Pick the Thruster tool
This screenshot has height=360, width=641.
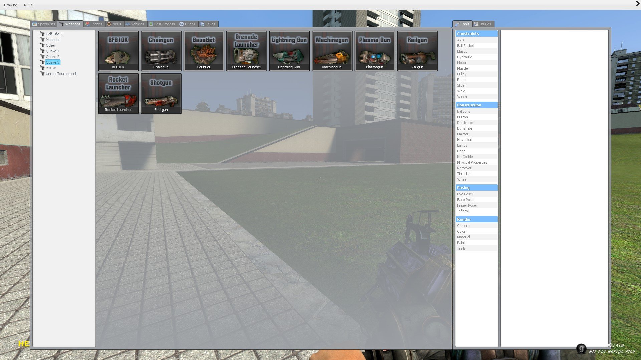pos(476,174)
